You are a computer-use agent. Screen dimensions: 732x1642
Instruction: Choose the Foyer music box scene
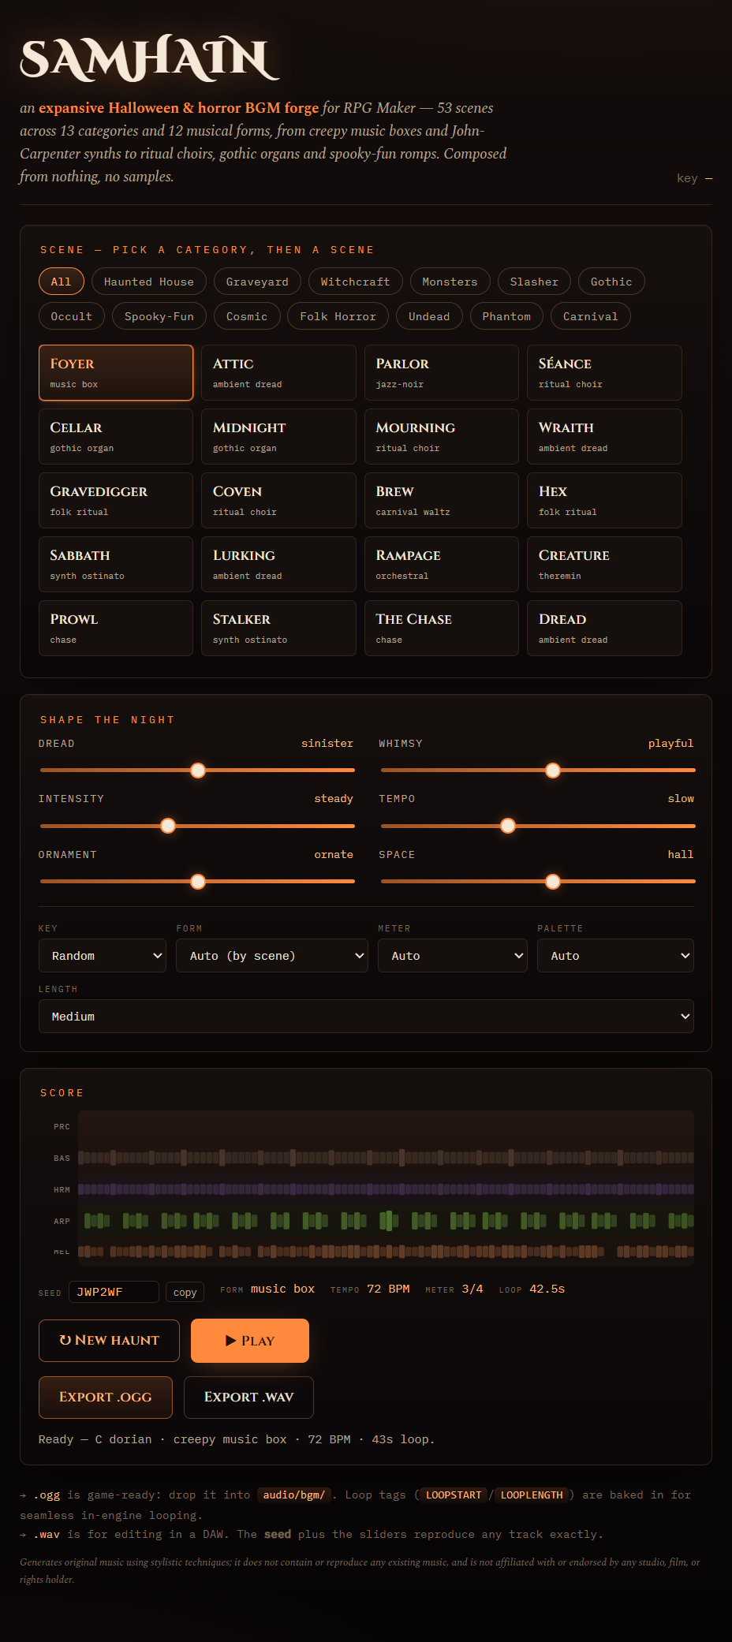click(x=116, y=372)
